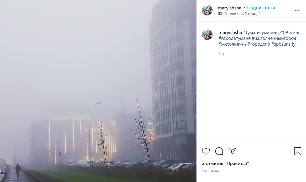This screenshot has width=306, height=182.
Task: Follow user via Подписаться link
Action: tap(261, 8)
